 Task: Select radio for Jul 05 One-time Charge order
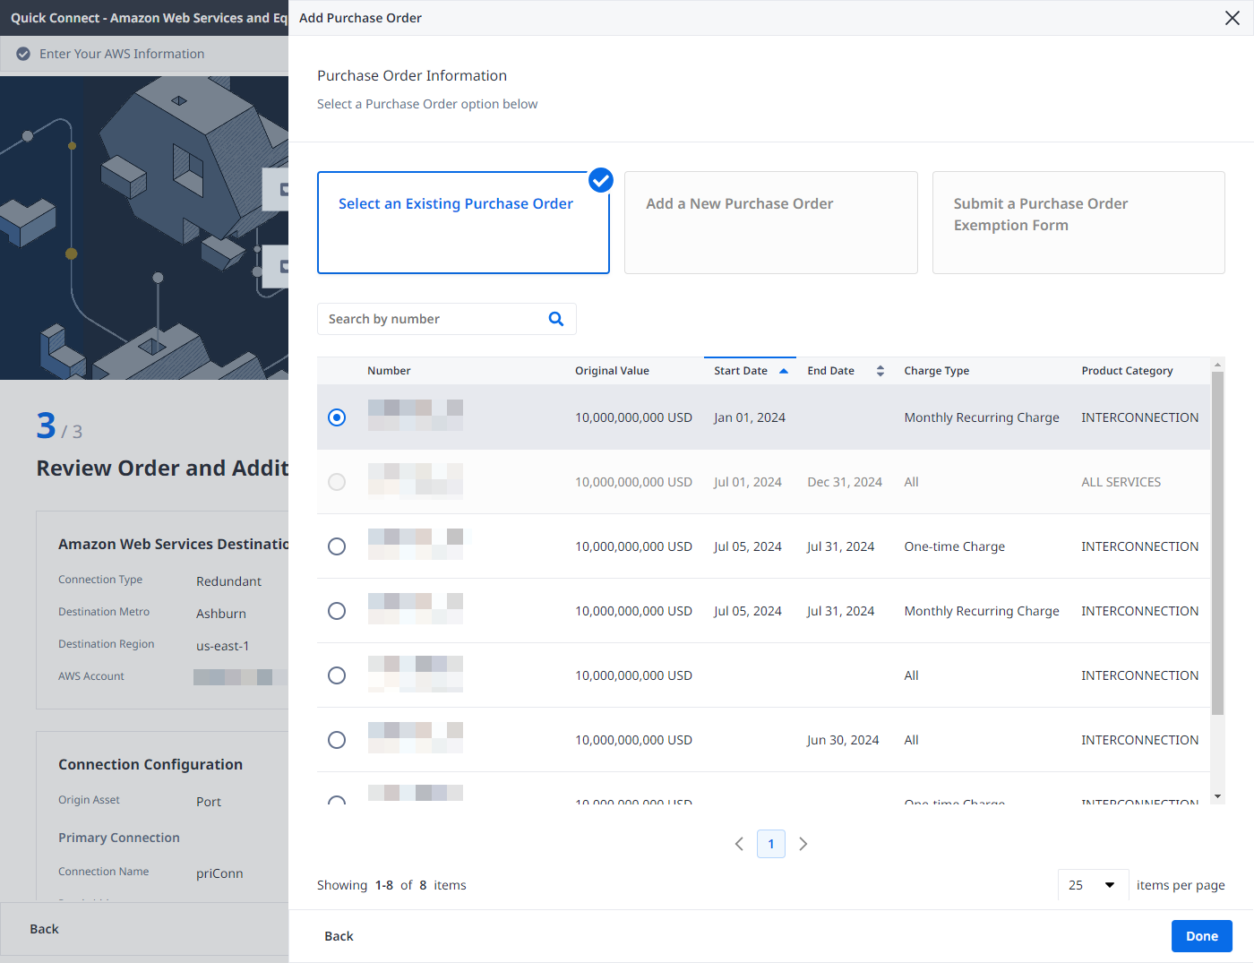[337, 546]
